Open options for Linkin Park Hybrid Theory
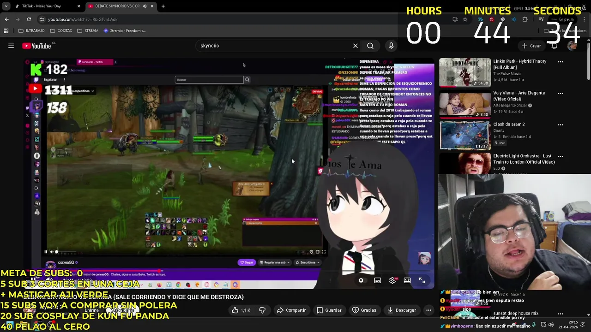This screenshot has width=591, height=332. pyautogui.click(x=561, y=61)
